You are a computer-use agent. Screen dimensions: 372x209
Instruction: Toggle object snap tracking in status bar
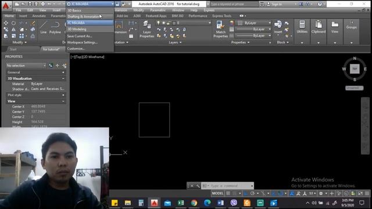(x=274, y=193)
